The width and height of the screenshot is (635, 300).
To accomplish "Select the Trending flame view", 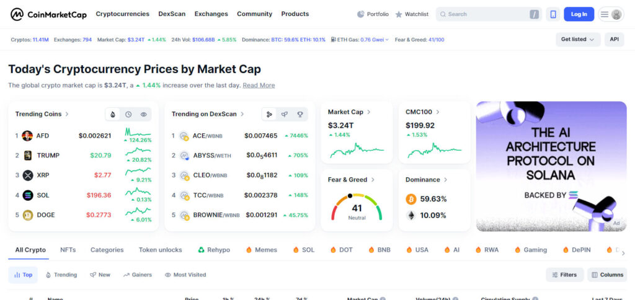I will tap(61, 275).
